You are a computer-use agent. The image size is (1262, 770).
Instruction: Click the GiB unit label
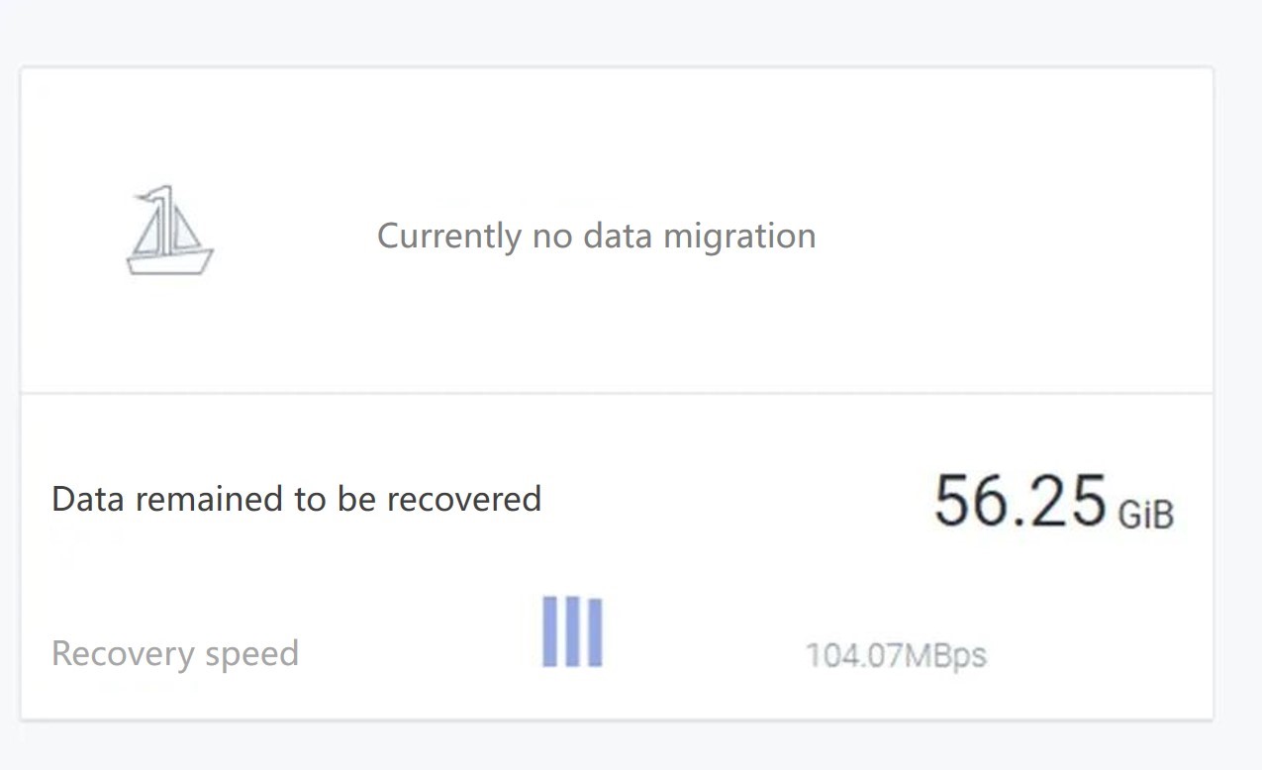tap(1145, 515)
